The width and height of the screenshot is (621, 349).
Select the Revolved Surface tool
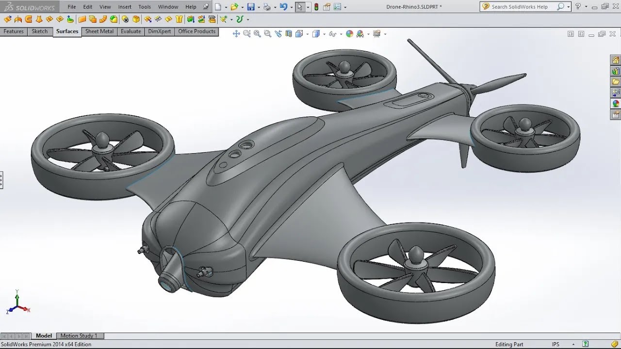[x=18, y=19]
